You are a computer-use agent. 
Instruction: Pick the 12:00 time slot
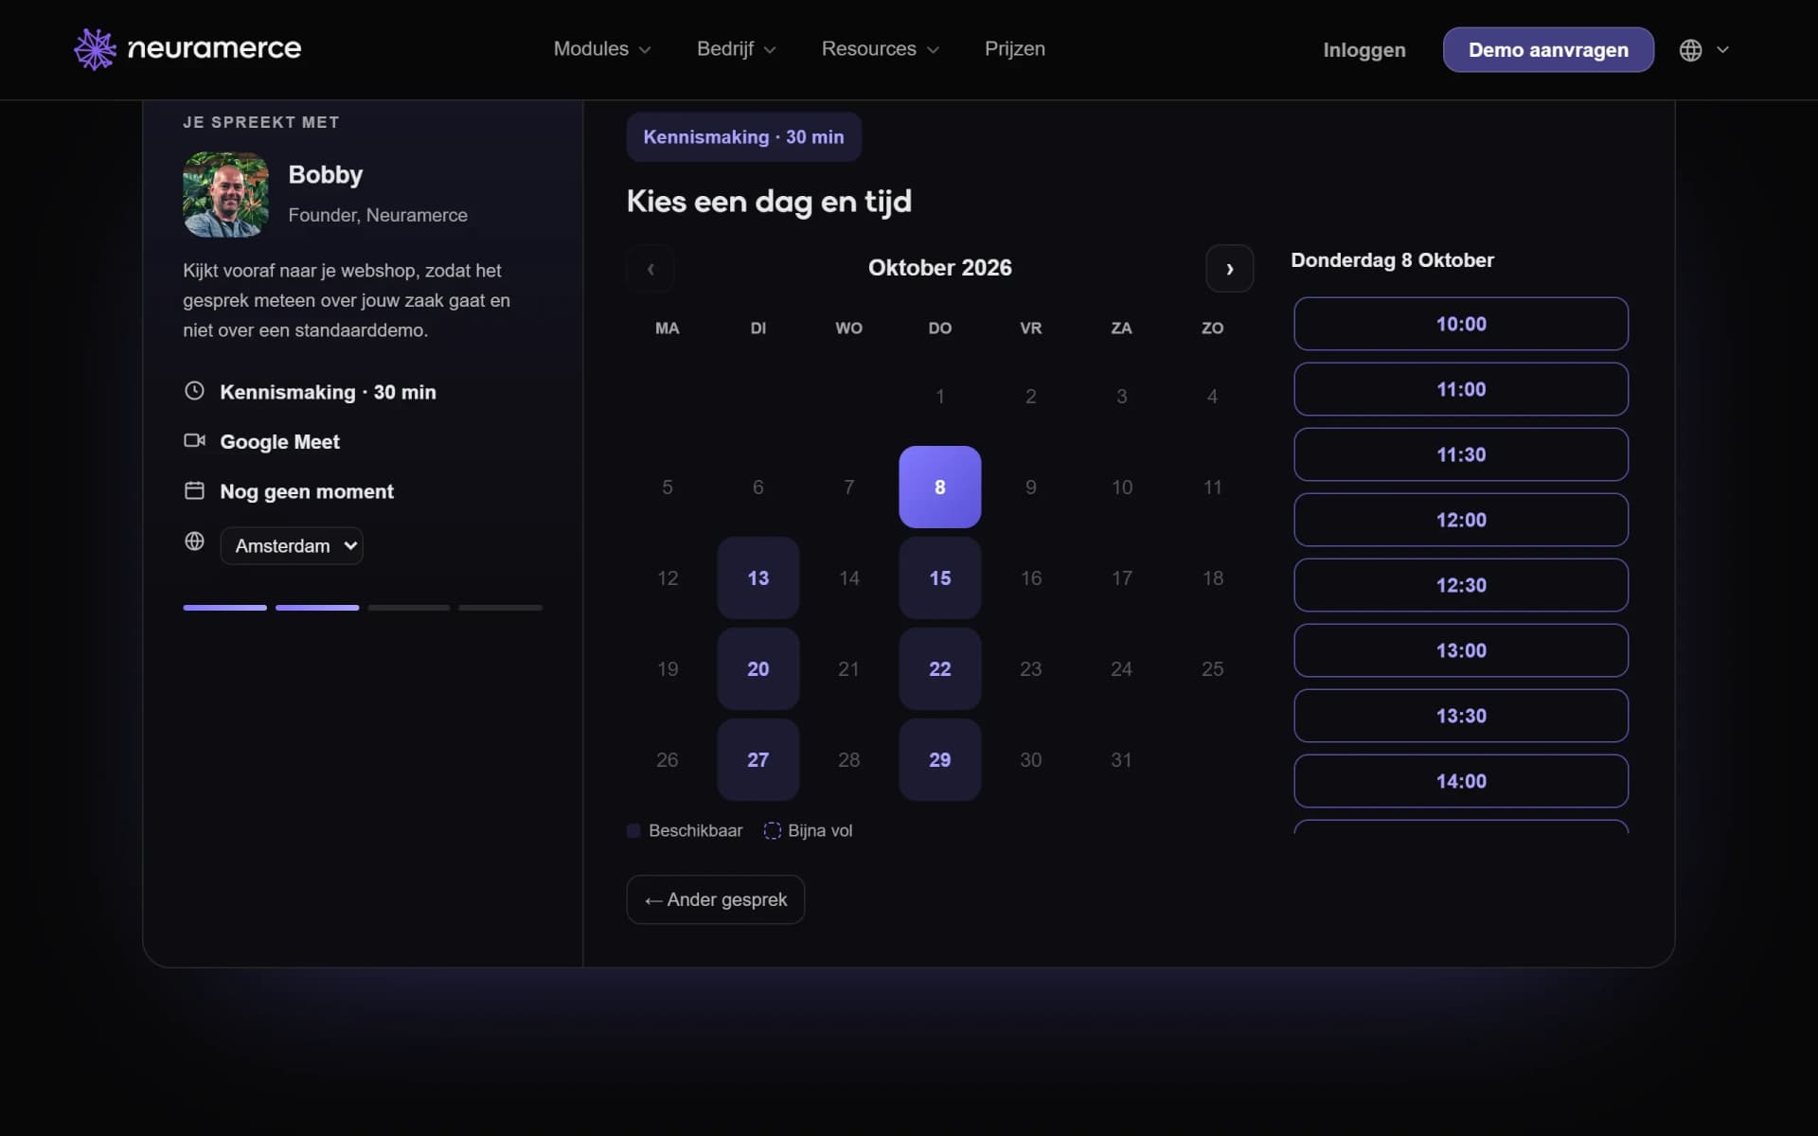coord(1461,520)
